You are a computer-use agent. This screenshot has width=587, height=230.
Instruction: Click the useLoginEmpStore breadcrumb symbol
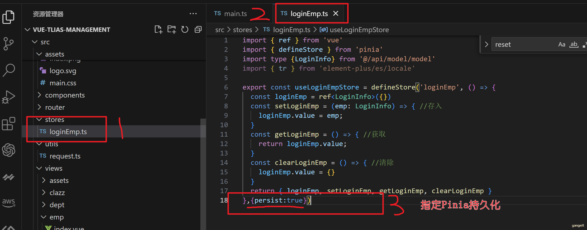[359, 30]
